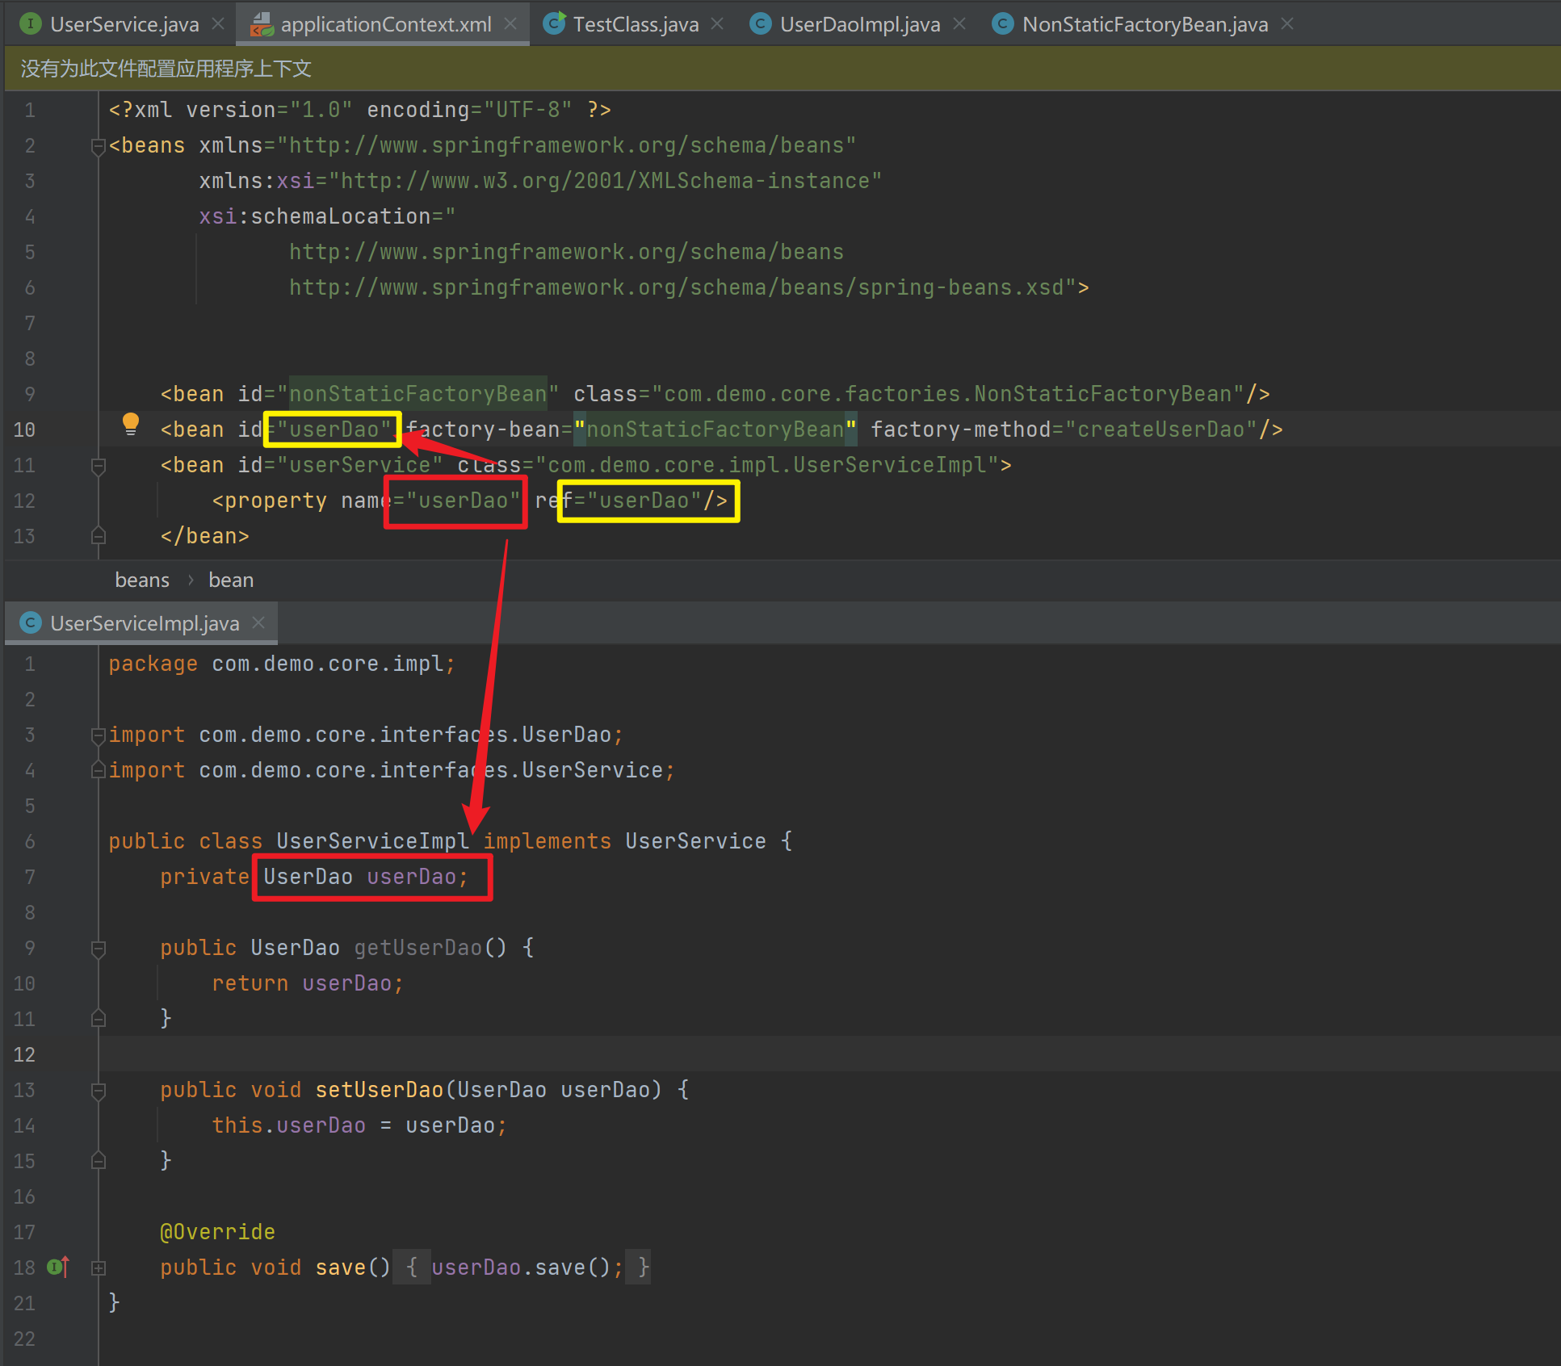The width and height of the screenshot is (1561, 1366).
Task: Click the UserService.java interface file icon
Action: tap(31, 23)
